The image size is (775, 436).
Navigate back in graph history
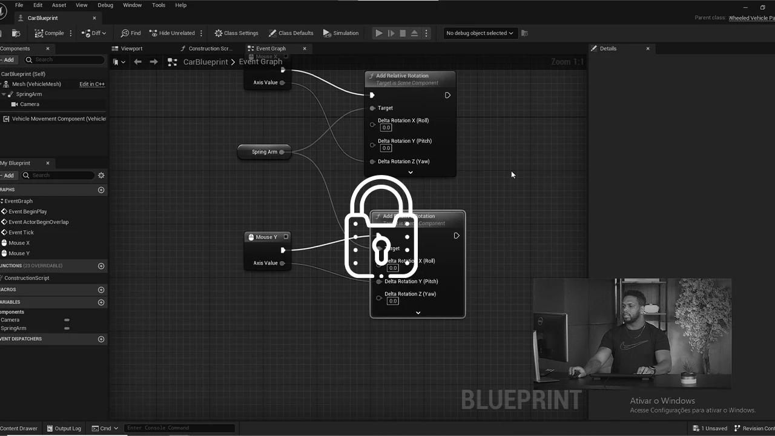(137, 62)
